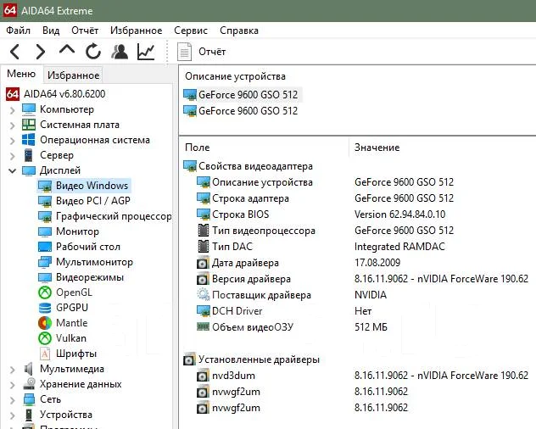Open the Файл menu
536x429 pixels.
point(18,31)
